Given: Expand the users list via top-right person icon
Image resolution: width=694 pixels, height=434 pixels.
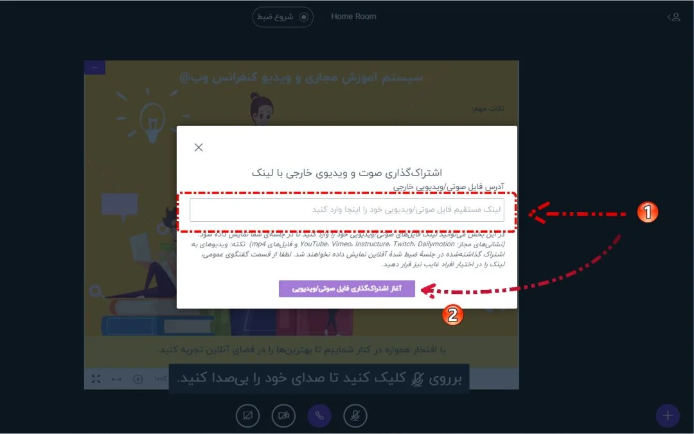Looking at the screenshot, I should (673, 17).
